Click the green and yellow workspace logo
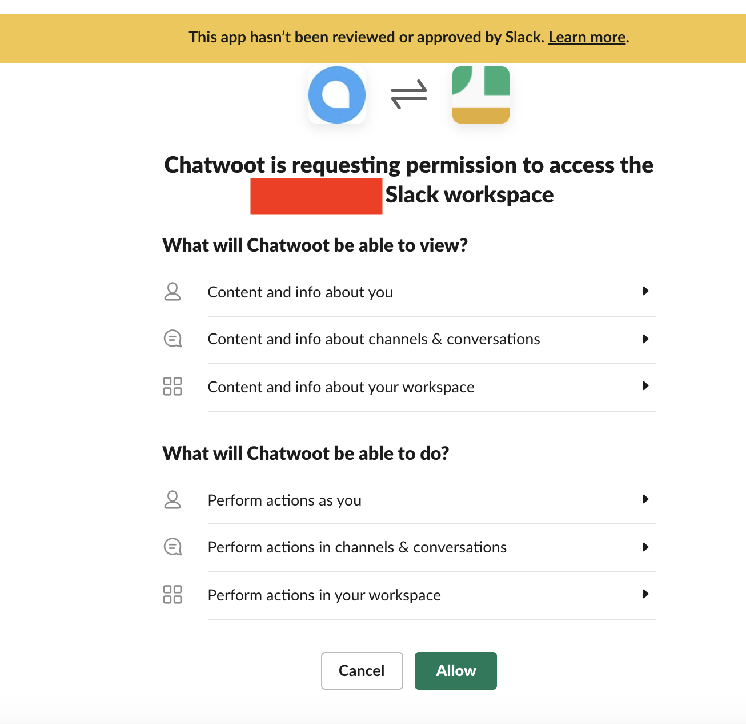The height and width of the screenshot is (724, 746). (481, 95)
